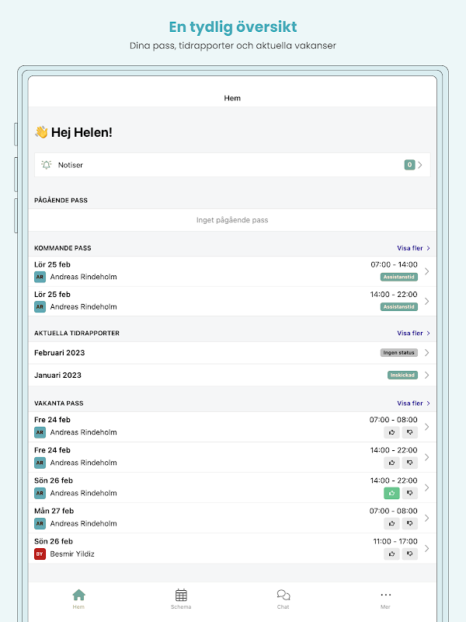Open the Notiser row chevron
The image size is (466, 622).
pos(421,165)
